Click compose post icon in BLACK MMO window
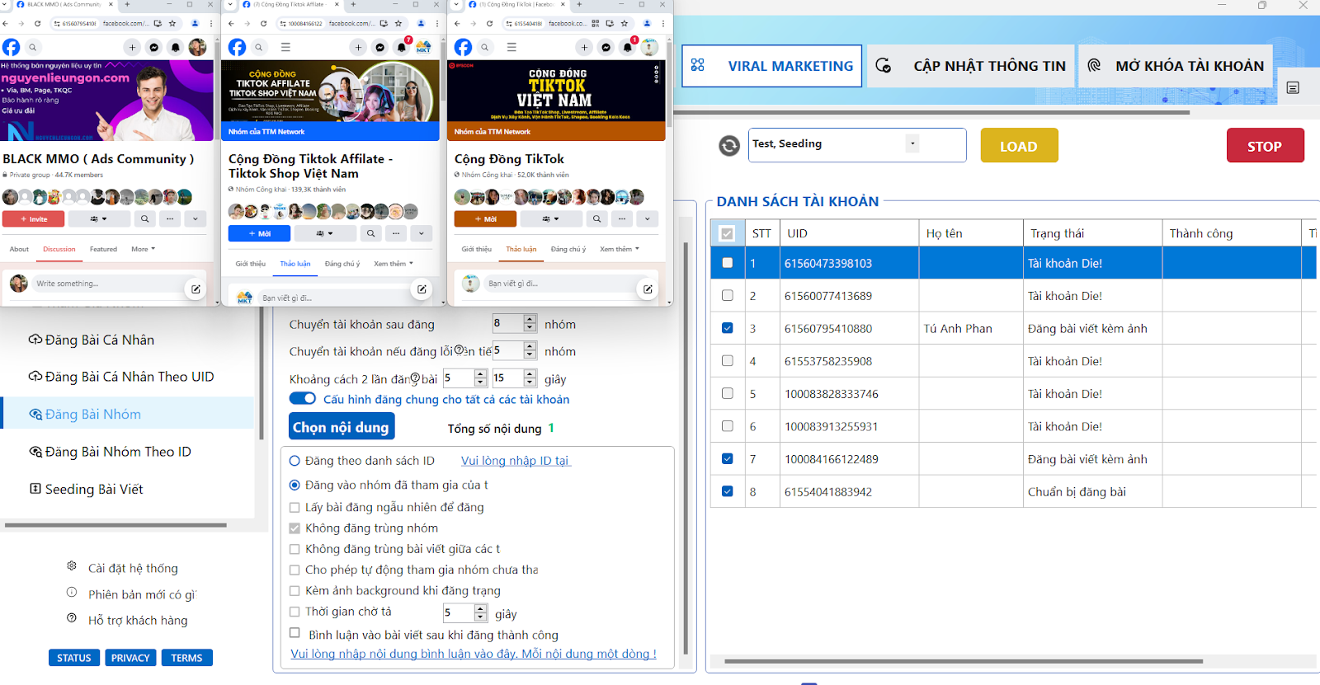This screenshot has width=1320, height=685. tap(196, 289)
